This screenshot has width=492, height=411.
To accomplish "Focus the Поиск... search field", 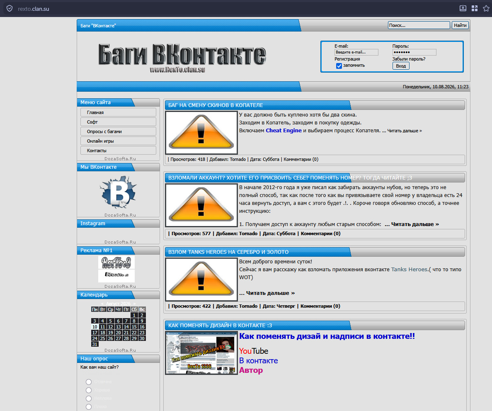I will [x=419, y=25].
